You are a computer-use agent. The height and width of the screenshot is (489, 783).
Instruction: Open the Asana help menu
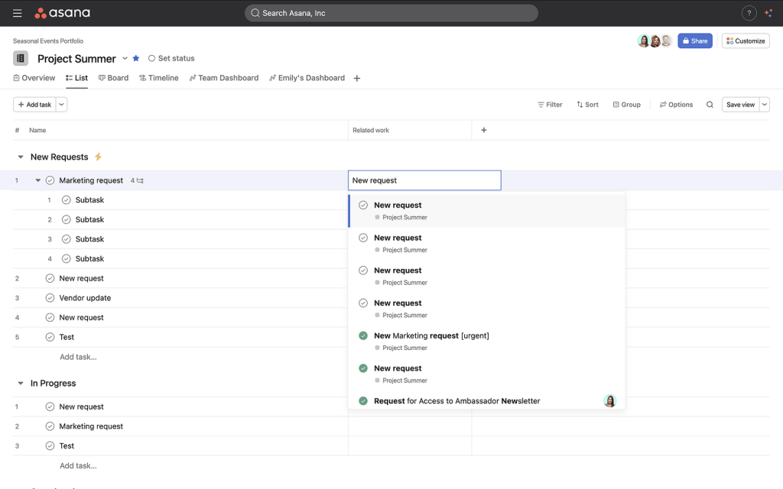(x=748, y=13)
